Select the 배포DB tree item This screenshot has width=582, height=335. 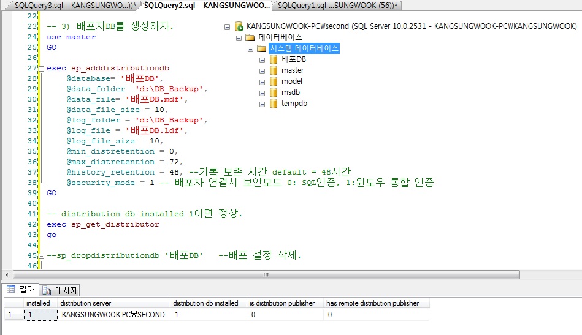pyautogui.click(x=294, y=59)
